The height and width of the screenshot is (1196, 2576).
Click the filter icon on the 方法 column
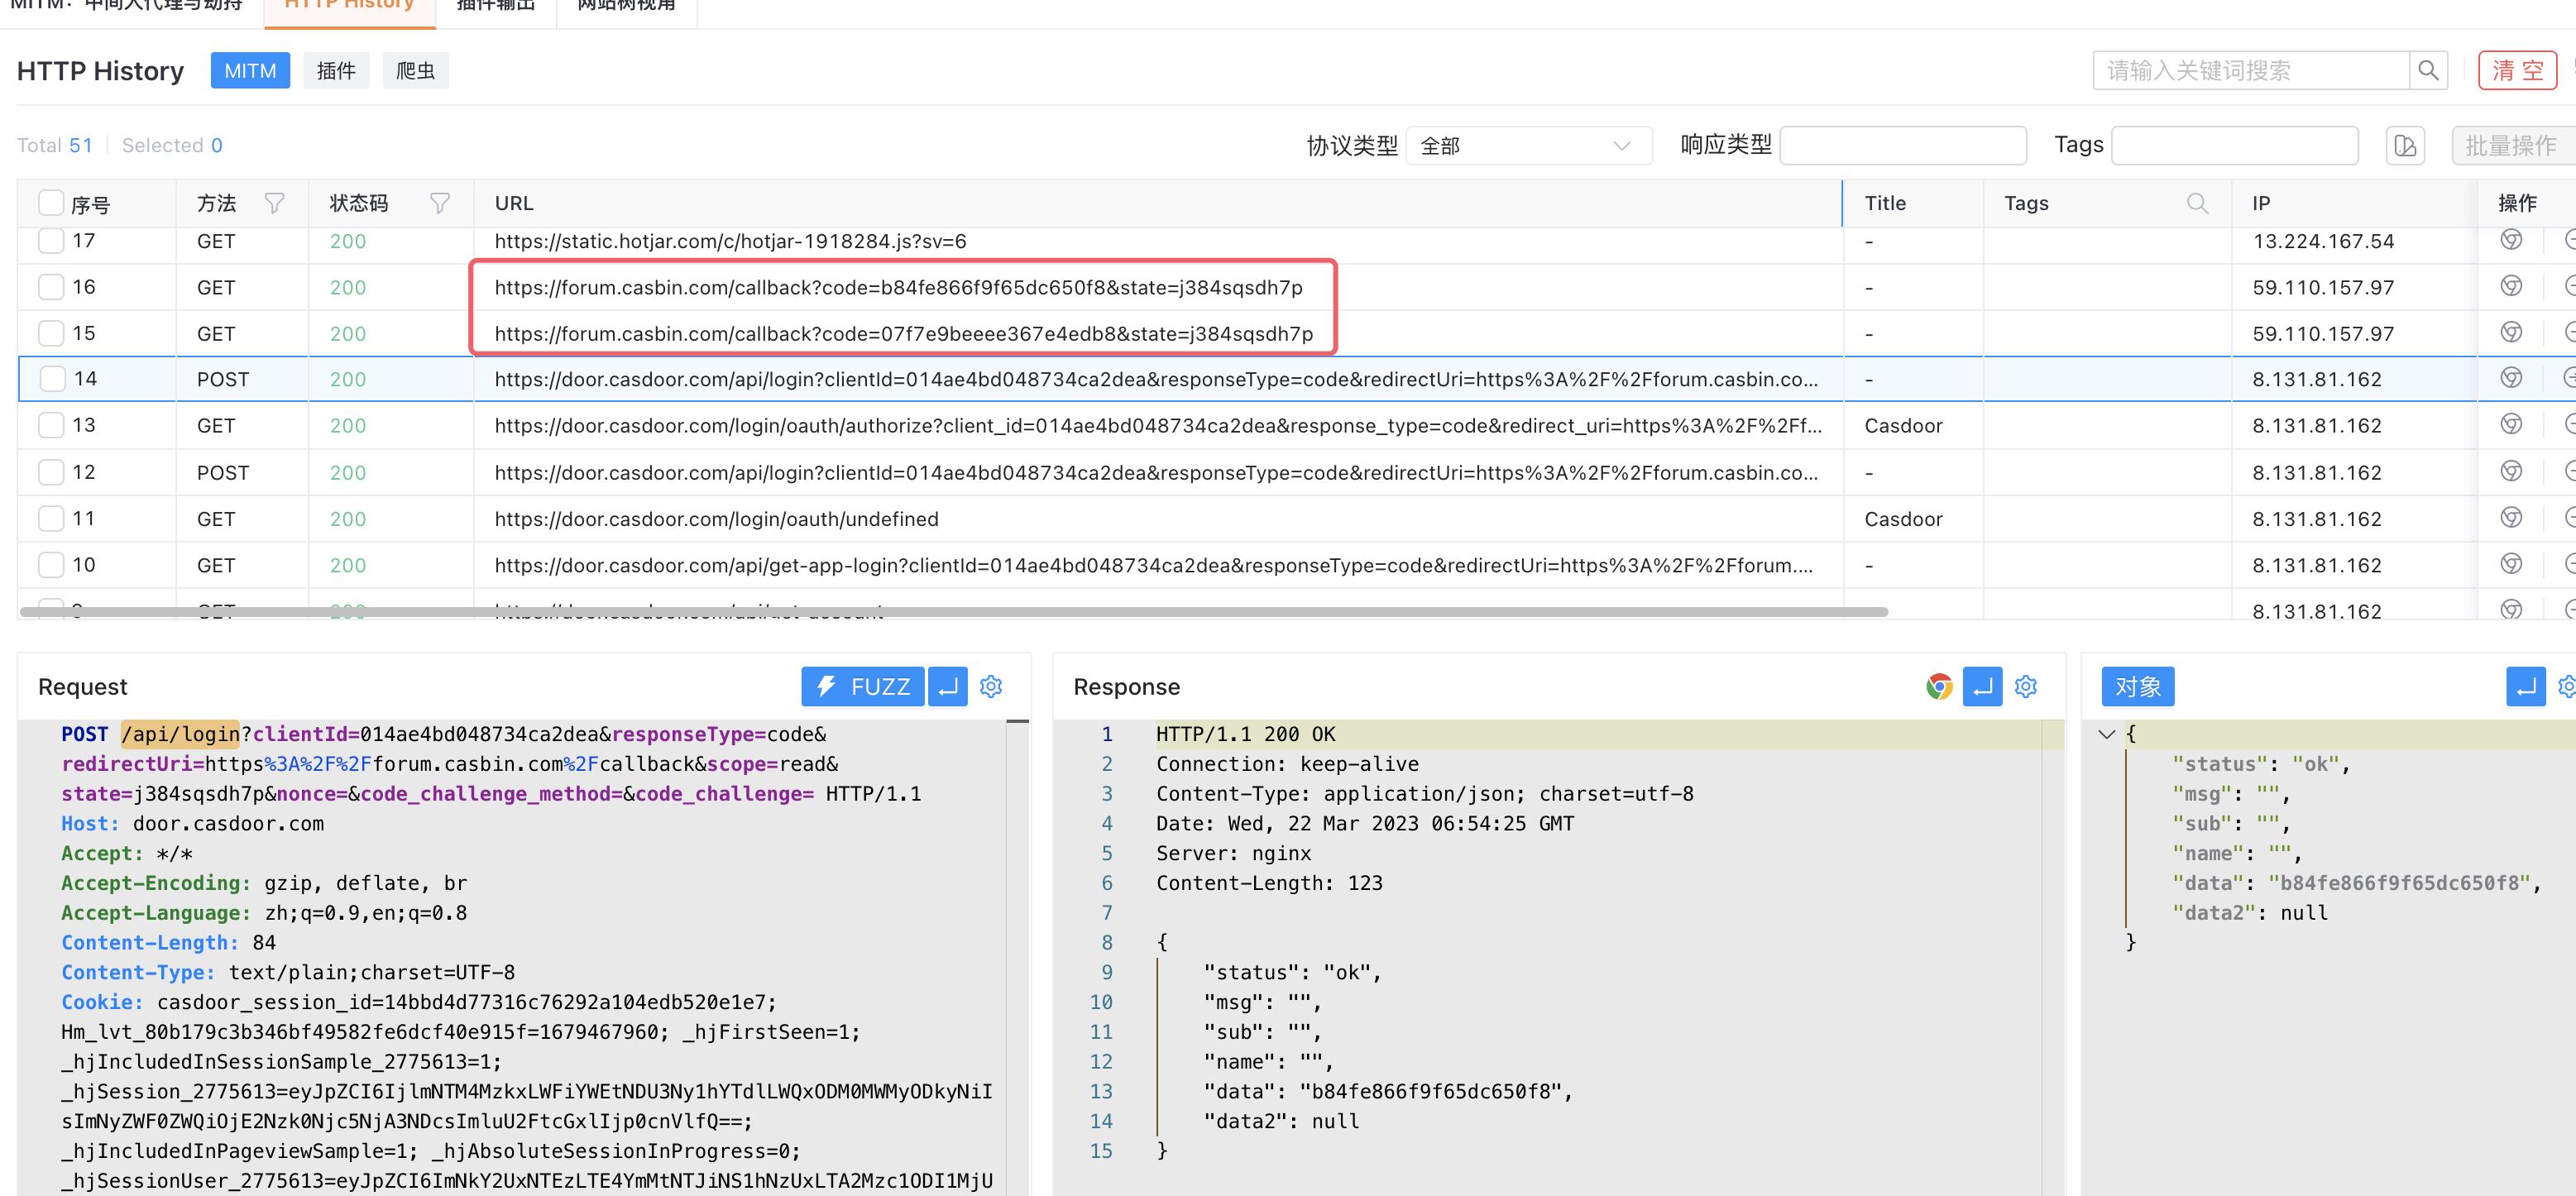coord(275,203)
